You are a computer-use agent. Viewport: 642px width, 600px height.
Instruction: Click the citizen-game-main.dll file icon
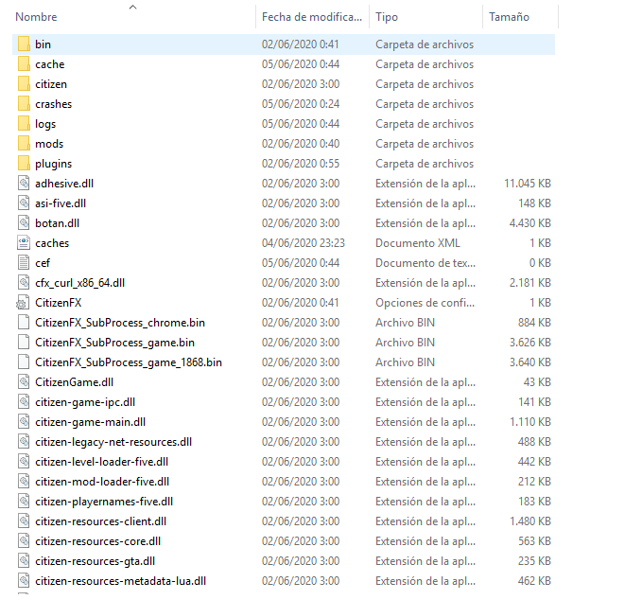click(24, 422)
